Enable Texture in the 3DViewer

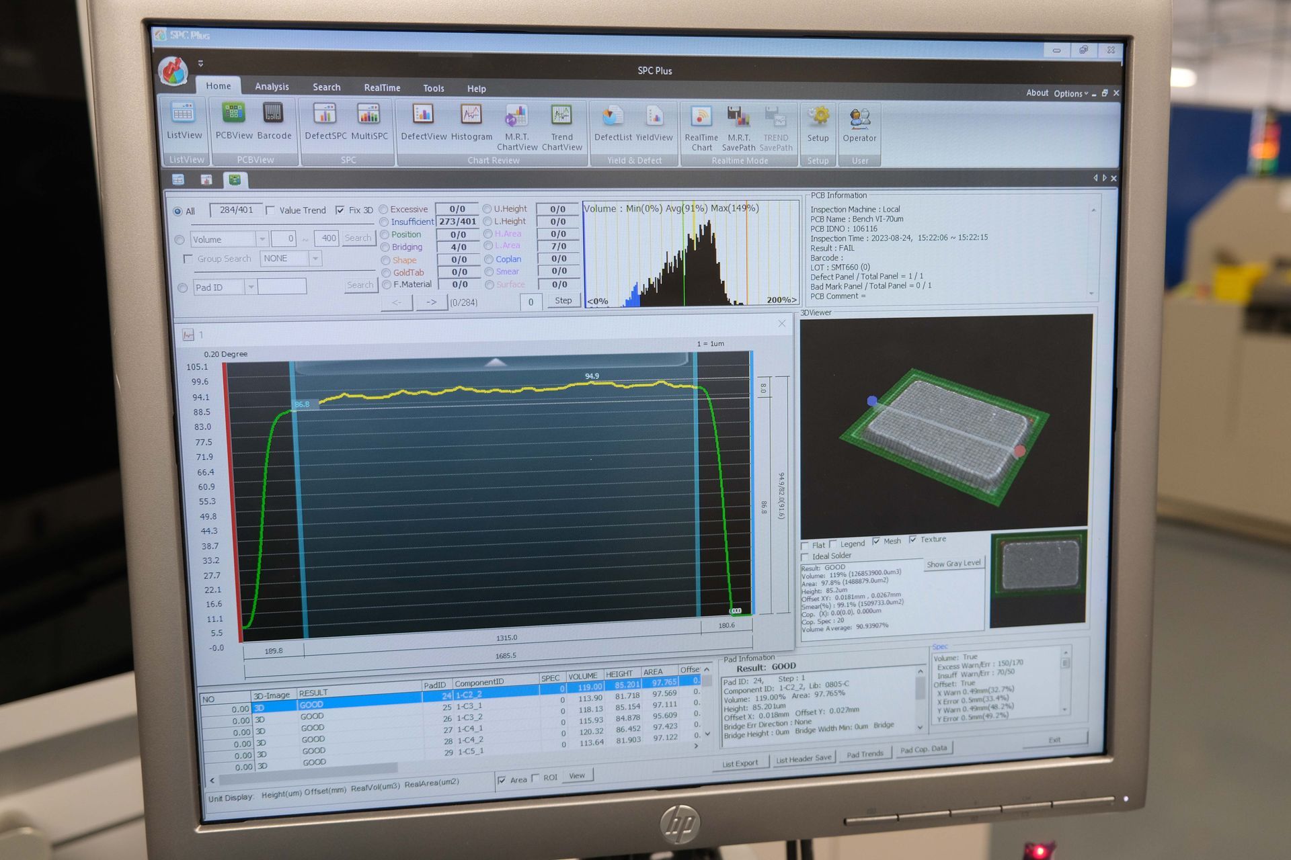913,539
